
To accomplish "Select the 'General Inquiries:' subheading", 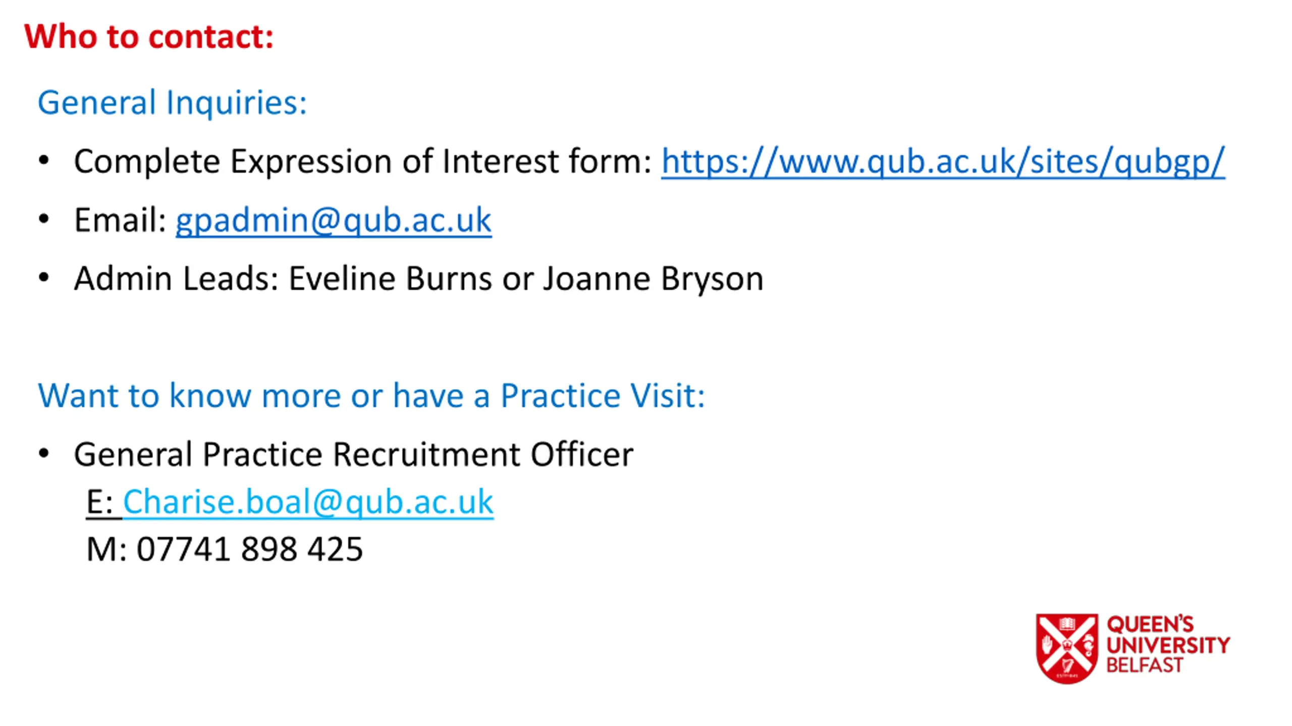I will (172, 103).
